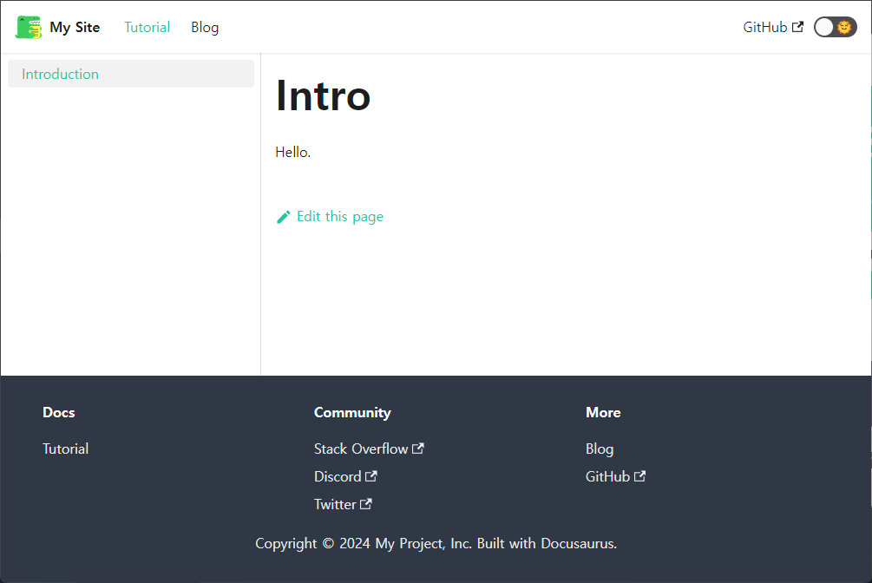872x583 pixels.
Task: Click the external link icon beside navbar GitHub
Action: point(798,27)
